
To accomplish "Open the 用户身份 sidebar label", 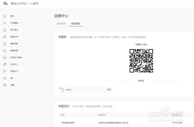I will pyautogui.click(x=14, y=30).
